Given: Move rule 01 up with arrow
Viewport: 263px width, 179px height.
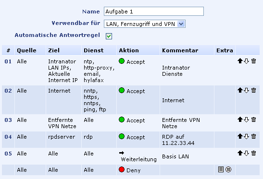Looking at the screenshot, I should [240, 61].
